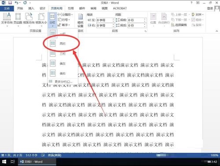Open 选择窗格 (Selection Pane)

179,25
